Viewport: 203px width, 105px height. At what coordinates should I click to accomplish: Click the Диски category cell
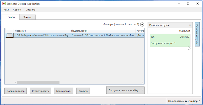pyautogui.click(x=140, y=35)
